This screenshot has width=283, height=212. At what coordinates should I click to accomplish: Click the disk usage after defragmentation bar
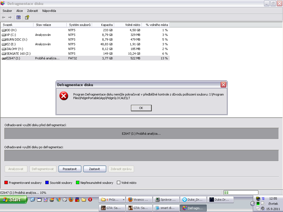[x=141, y=156]
